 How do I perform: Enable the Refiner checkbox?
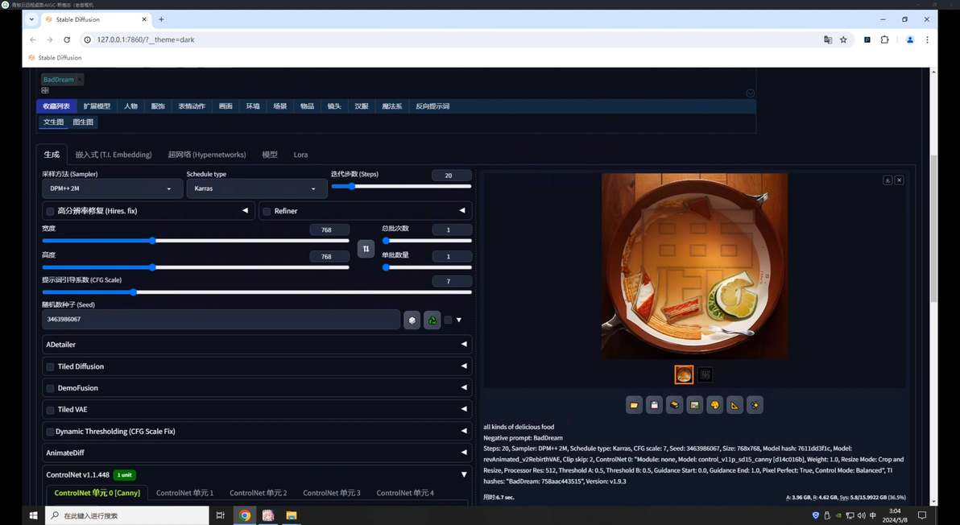pos(267,212)
